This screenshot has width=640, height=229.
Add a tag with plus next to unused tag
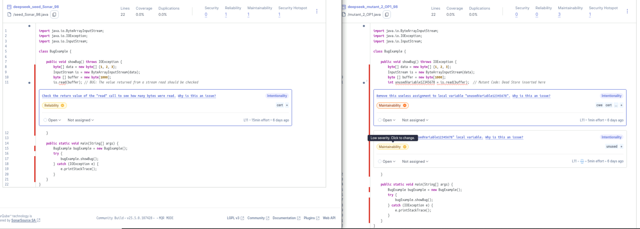coord(621,147)
